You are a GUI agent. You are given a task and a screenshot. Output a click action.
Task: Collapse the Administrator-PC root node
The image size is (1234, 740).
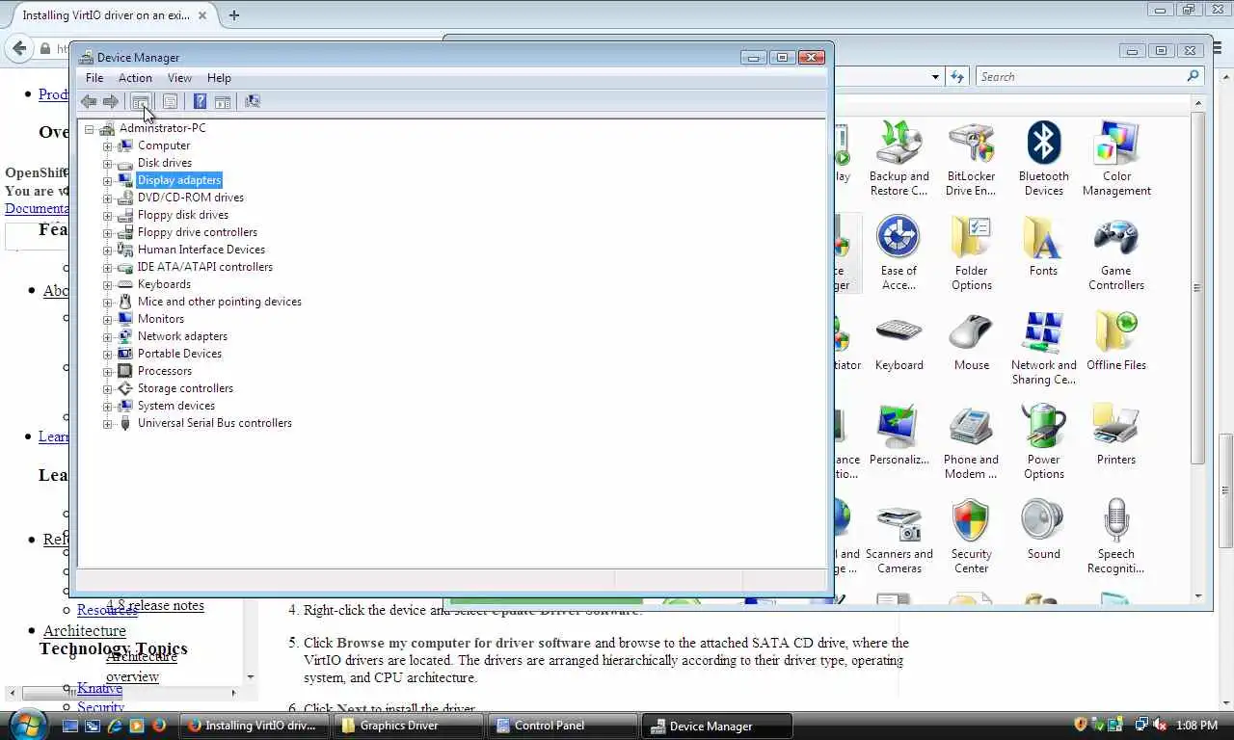[89, 128]
